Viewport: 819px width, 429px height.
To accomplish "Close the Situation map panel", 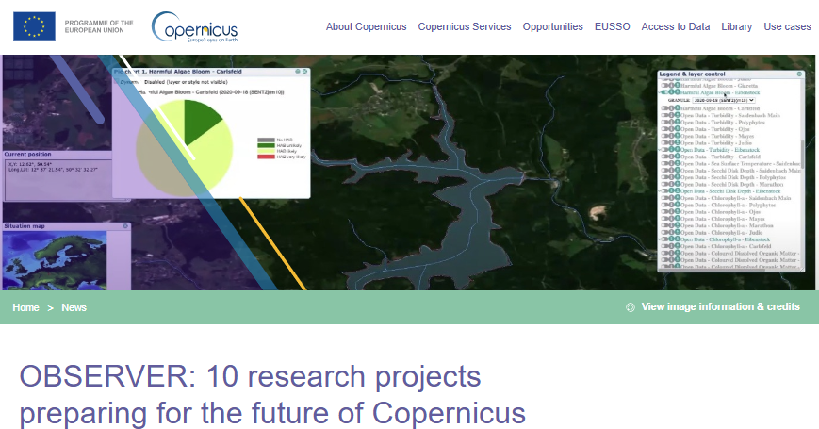I will 125,226.
